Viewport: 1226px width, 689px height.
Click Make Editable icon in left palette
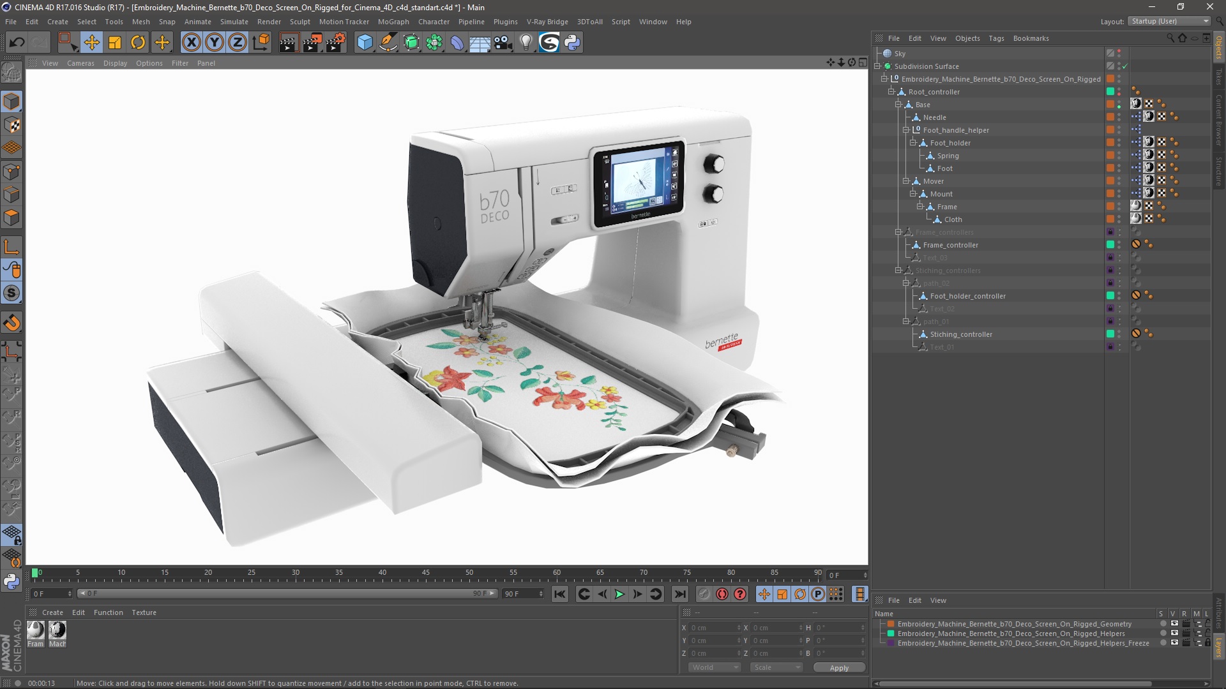(11, 73)
